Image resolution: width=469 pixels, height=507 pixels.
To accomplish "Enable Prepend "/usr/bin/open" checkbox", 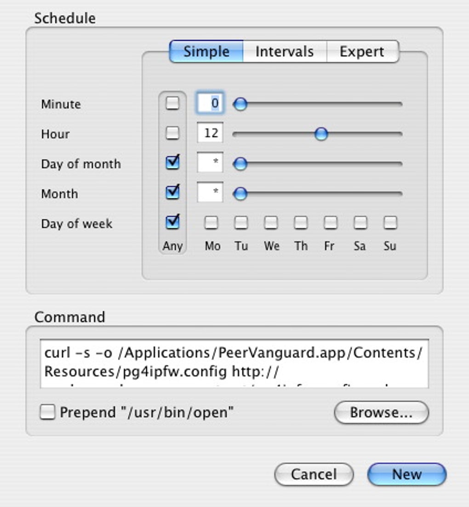I will point(47,412).
